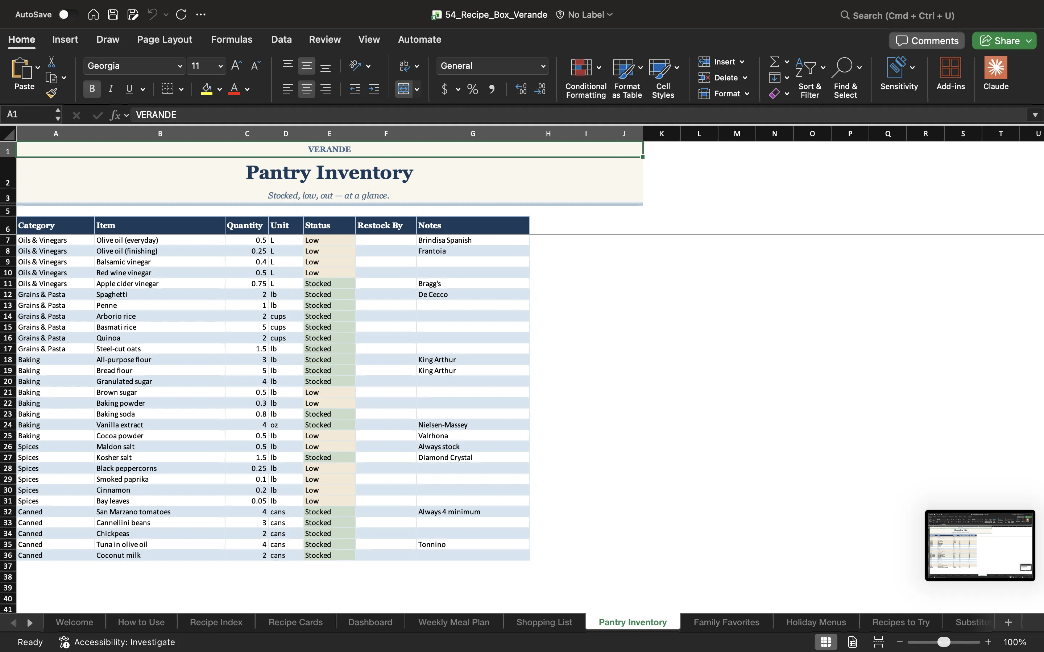Click the Decrease Indent icon
Viewport: 1044px width, 652px height.
(x=355, y=89)
